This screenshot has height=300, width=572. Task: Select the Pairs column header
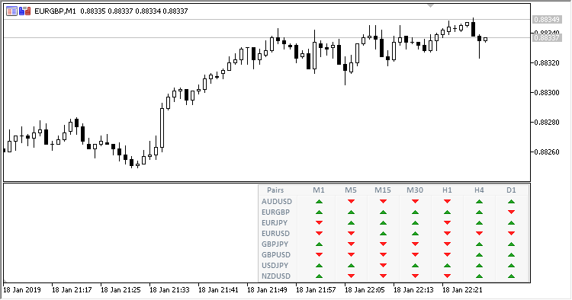coord(275,190)
